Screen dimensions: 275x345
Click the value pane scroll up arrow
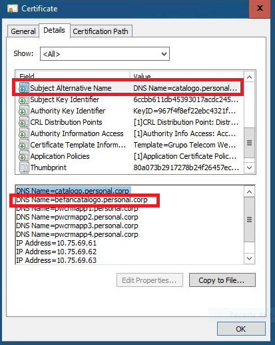249,192
